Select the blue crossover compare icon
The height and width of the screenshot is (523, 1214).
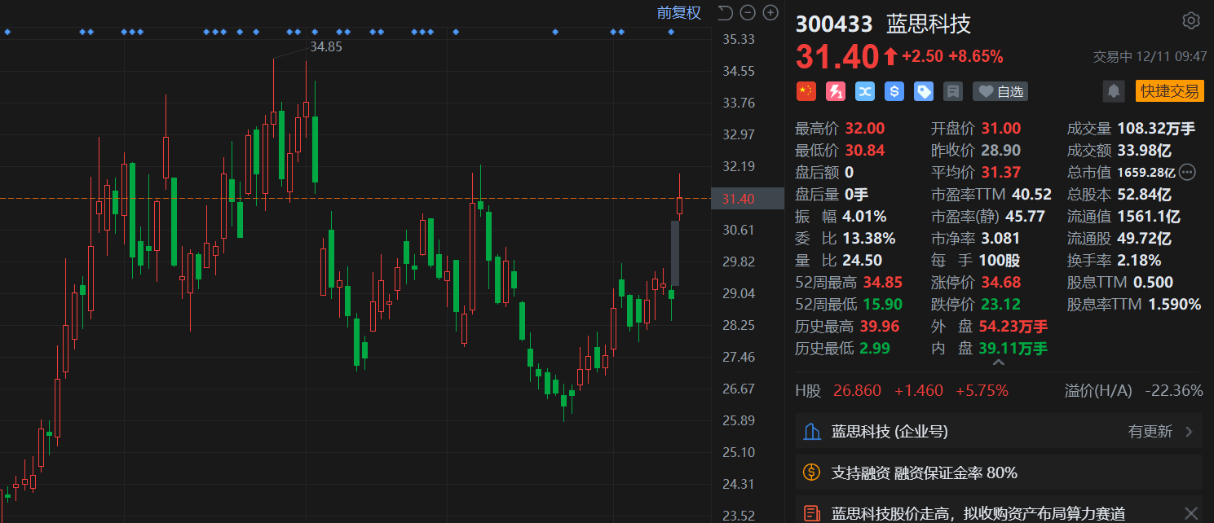pyautogui.click(x=864, y=90)
